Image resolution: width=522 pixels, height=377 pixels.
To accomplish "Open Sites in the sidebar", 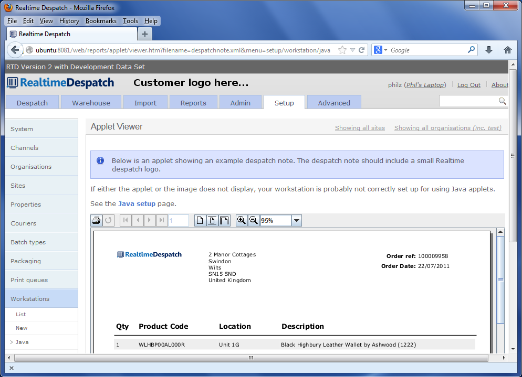I will (x=41, y=186).
